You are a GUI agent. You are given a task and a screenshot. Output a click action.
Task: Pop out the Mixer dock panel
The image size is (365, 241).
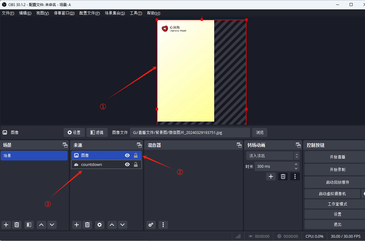[x=239, y=145]
